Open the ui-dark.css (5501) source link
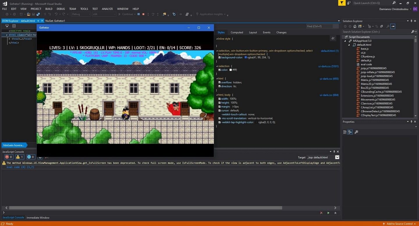Screen dimensions: 419x226 click(x=328, y=66)
